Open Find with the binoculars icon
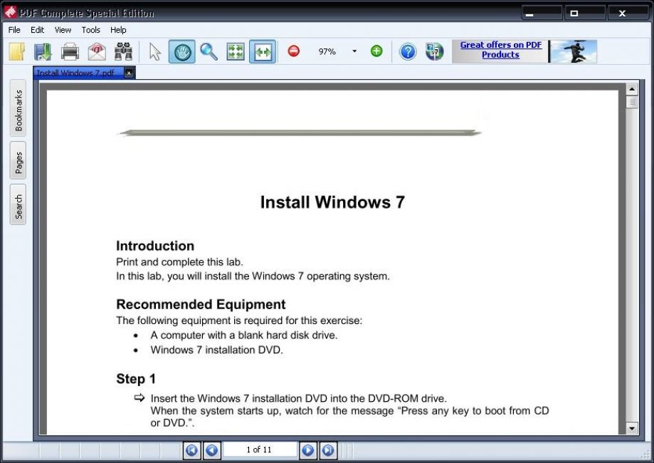This screenshot has width=654, height=463. [x=123, y=52]
